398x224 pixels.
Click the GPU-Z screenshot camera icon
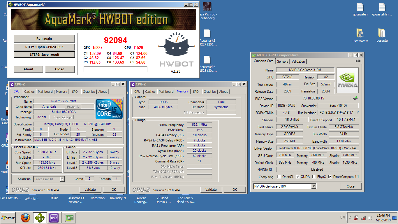coord(358,61)
